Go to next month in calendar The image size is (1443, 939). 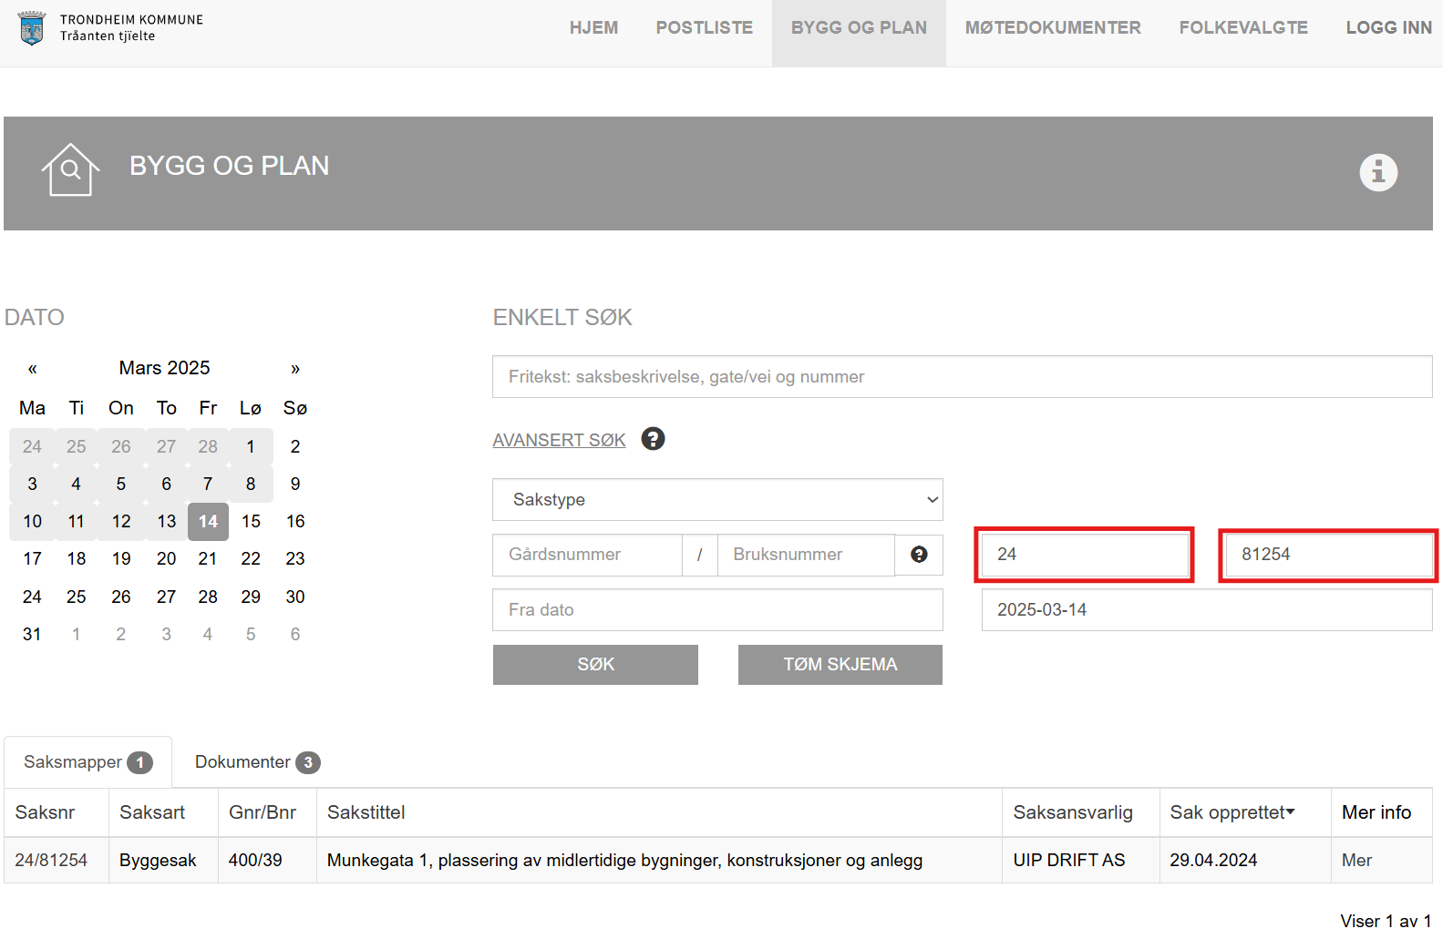click(x=294, y=369)
